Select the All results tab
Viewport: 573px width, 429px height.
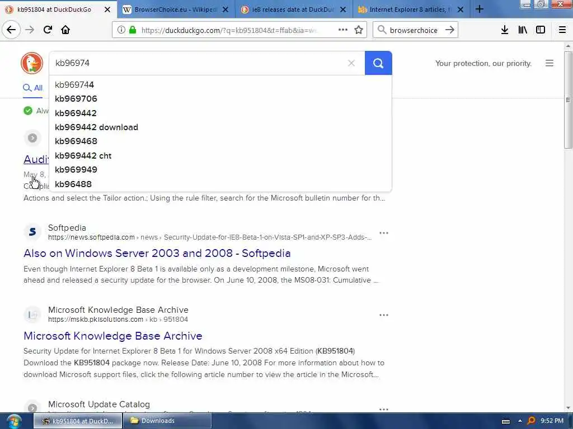click(33, 88)
